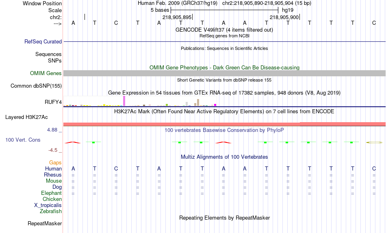The width and height of the screenshot is (386, 233).
Task: Click the pink Layered H3K27Ac signal bar
Action: tap(224, 124)
